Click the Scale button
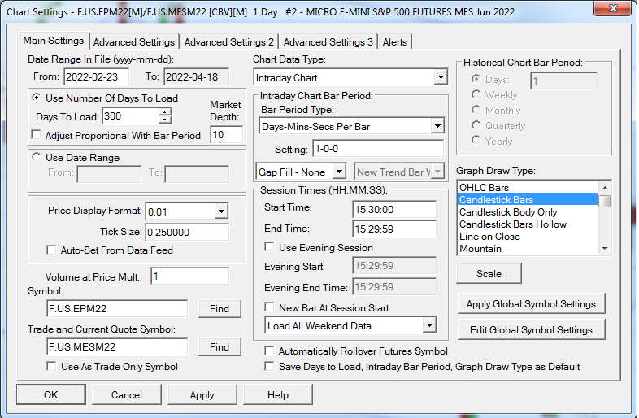The height and width of the screenshot is (418, 639). tap(489, 273)
